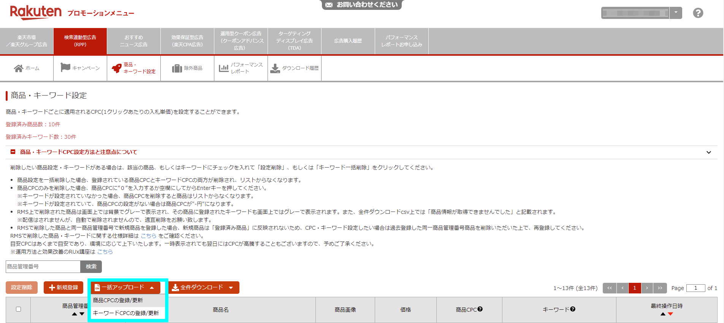This screenshot has height=323, width=724.
Task: Open the お問い合わせください contact tab
Action: coord(362,5)
